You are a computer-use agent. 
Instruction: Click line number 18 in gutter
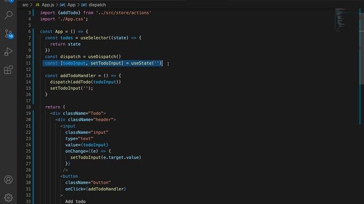point(28,107)
